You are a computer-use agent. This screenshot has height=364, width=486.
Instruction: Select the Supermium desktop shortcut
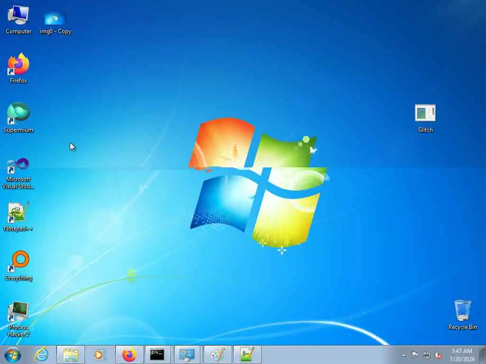19,118
